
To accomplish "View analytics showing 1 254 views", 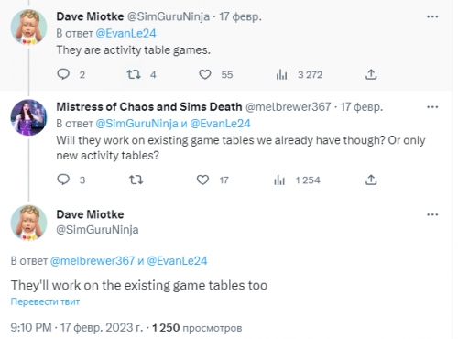I will 279,180.
